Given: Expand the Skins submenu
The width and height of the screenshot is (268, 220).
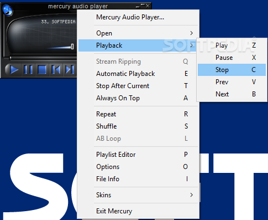Looking at the screenshot, I should click(138, 195).
